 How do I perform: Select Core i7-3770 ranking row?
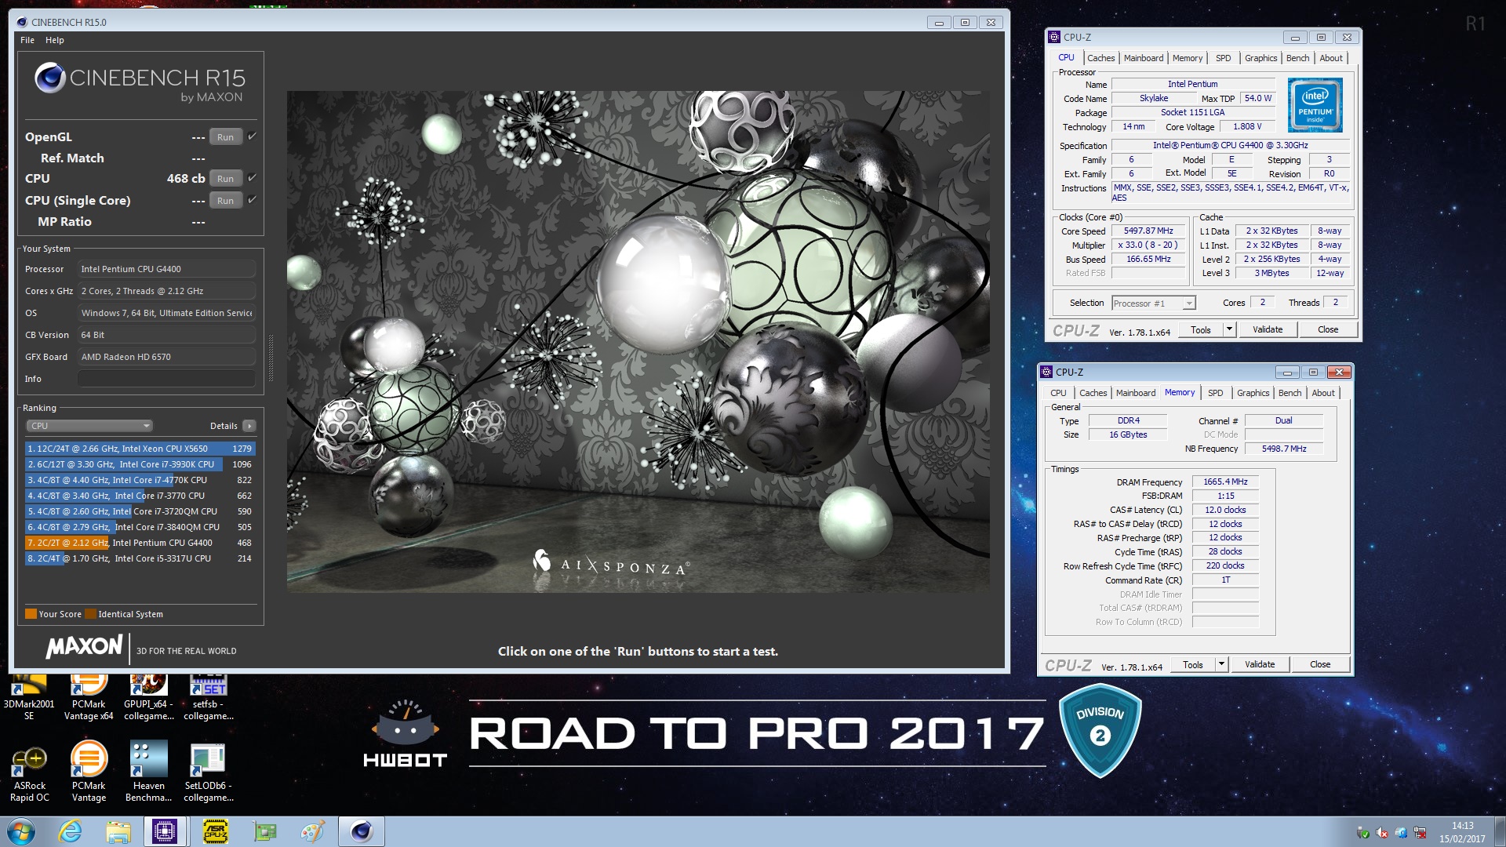tap(140, 496)
